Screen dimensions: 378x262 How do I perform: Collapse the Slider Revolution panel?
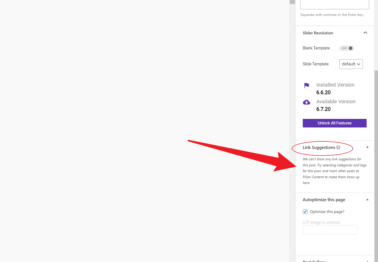[x=365, y=33]
